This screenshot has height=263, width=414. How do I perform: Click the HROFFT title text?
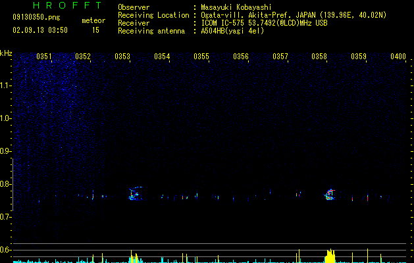[x=67, y=5]
